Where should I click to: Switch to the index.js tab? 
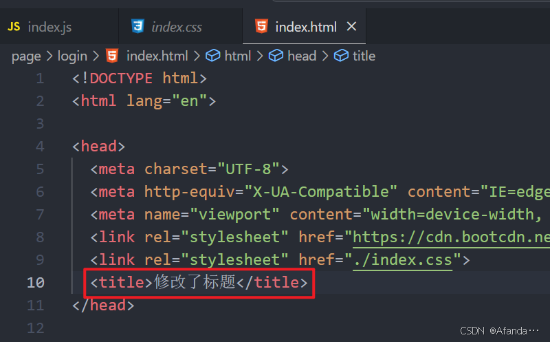point(59,27)
